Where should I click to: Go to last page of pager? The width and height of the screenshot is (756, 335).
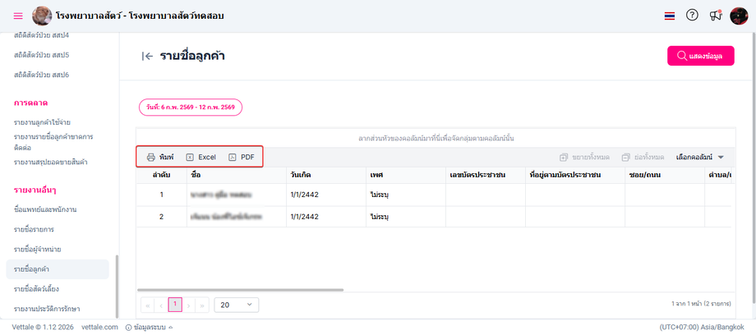(x=202, y=305)
